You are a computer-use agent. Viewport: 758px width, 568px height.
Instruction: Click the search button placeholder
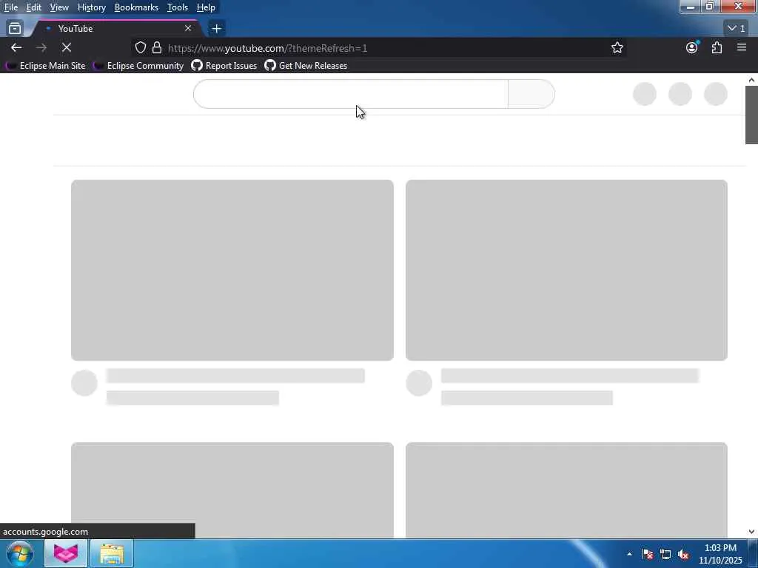tap(531, 94)
